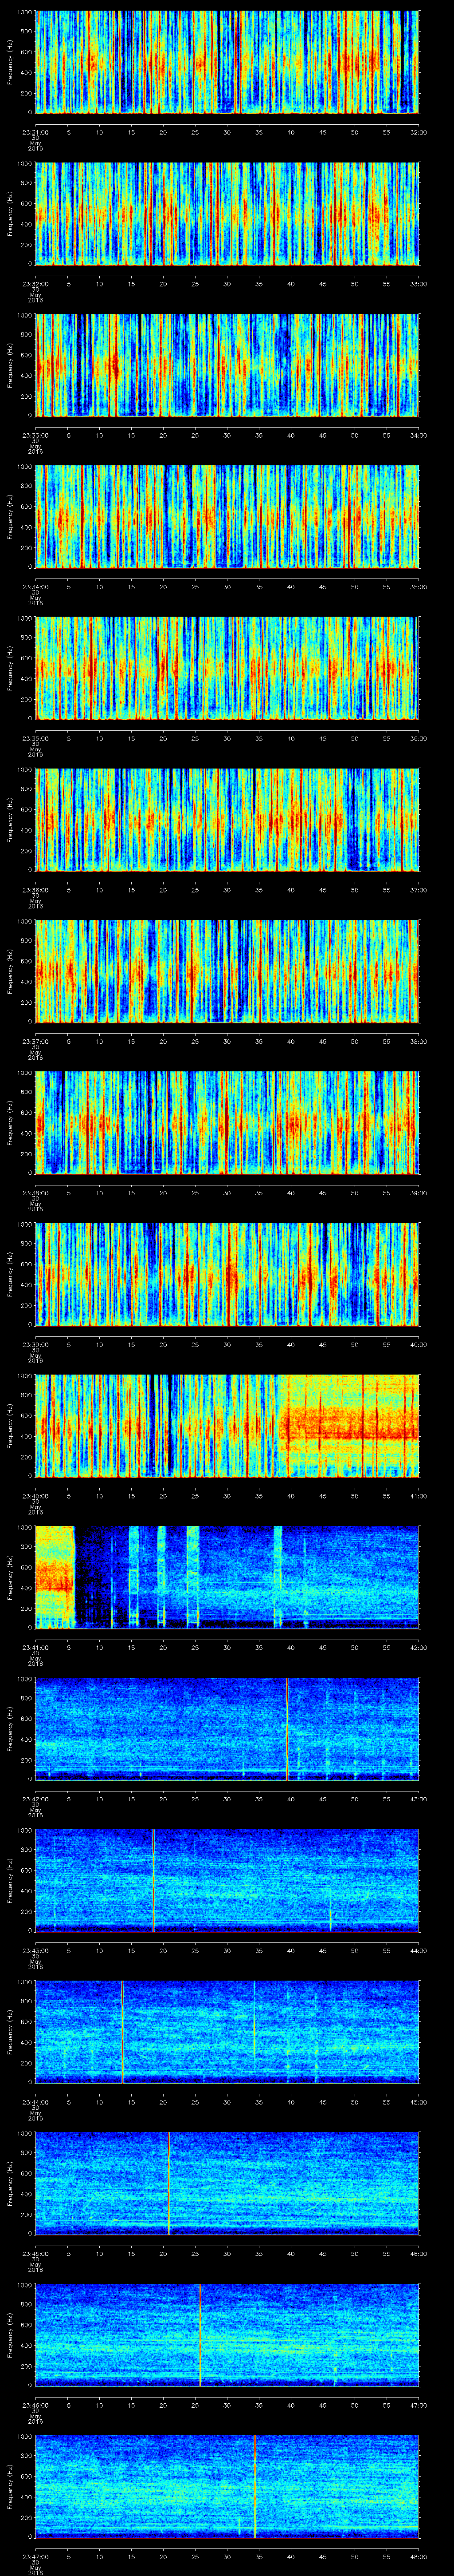
Task: Click the 23:47:00 start time label
Action: click(x=35, y=2557)
